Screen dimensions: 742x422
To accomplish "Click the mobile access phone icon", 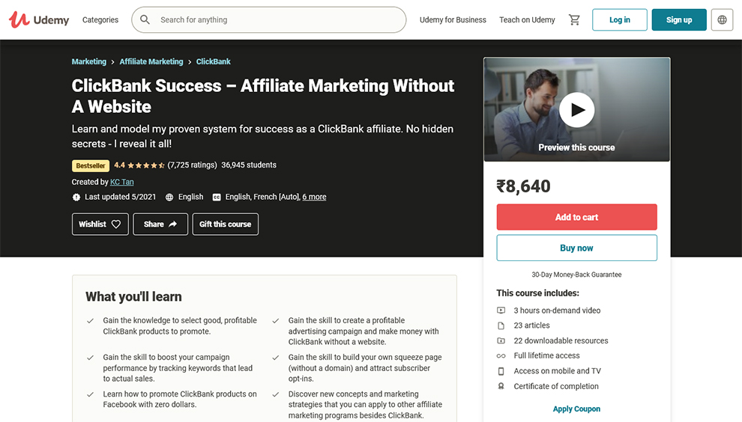I will 501,371.
